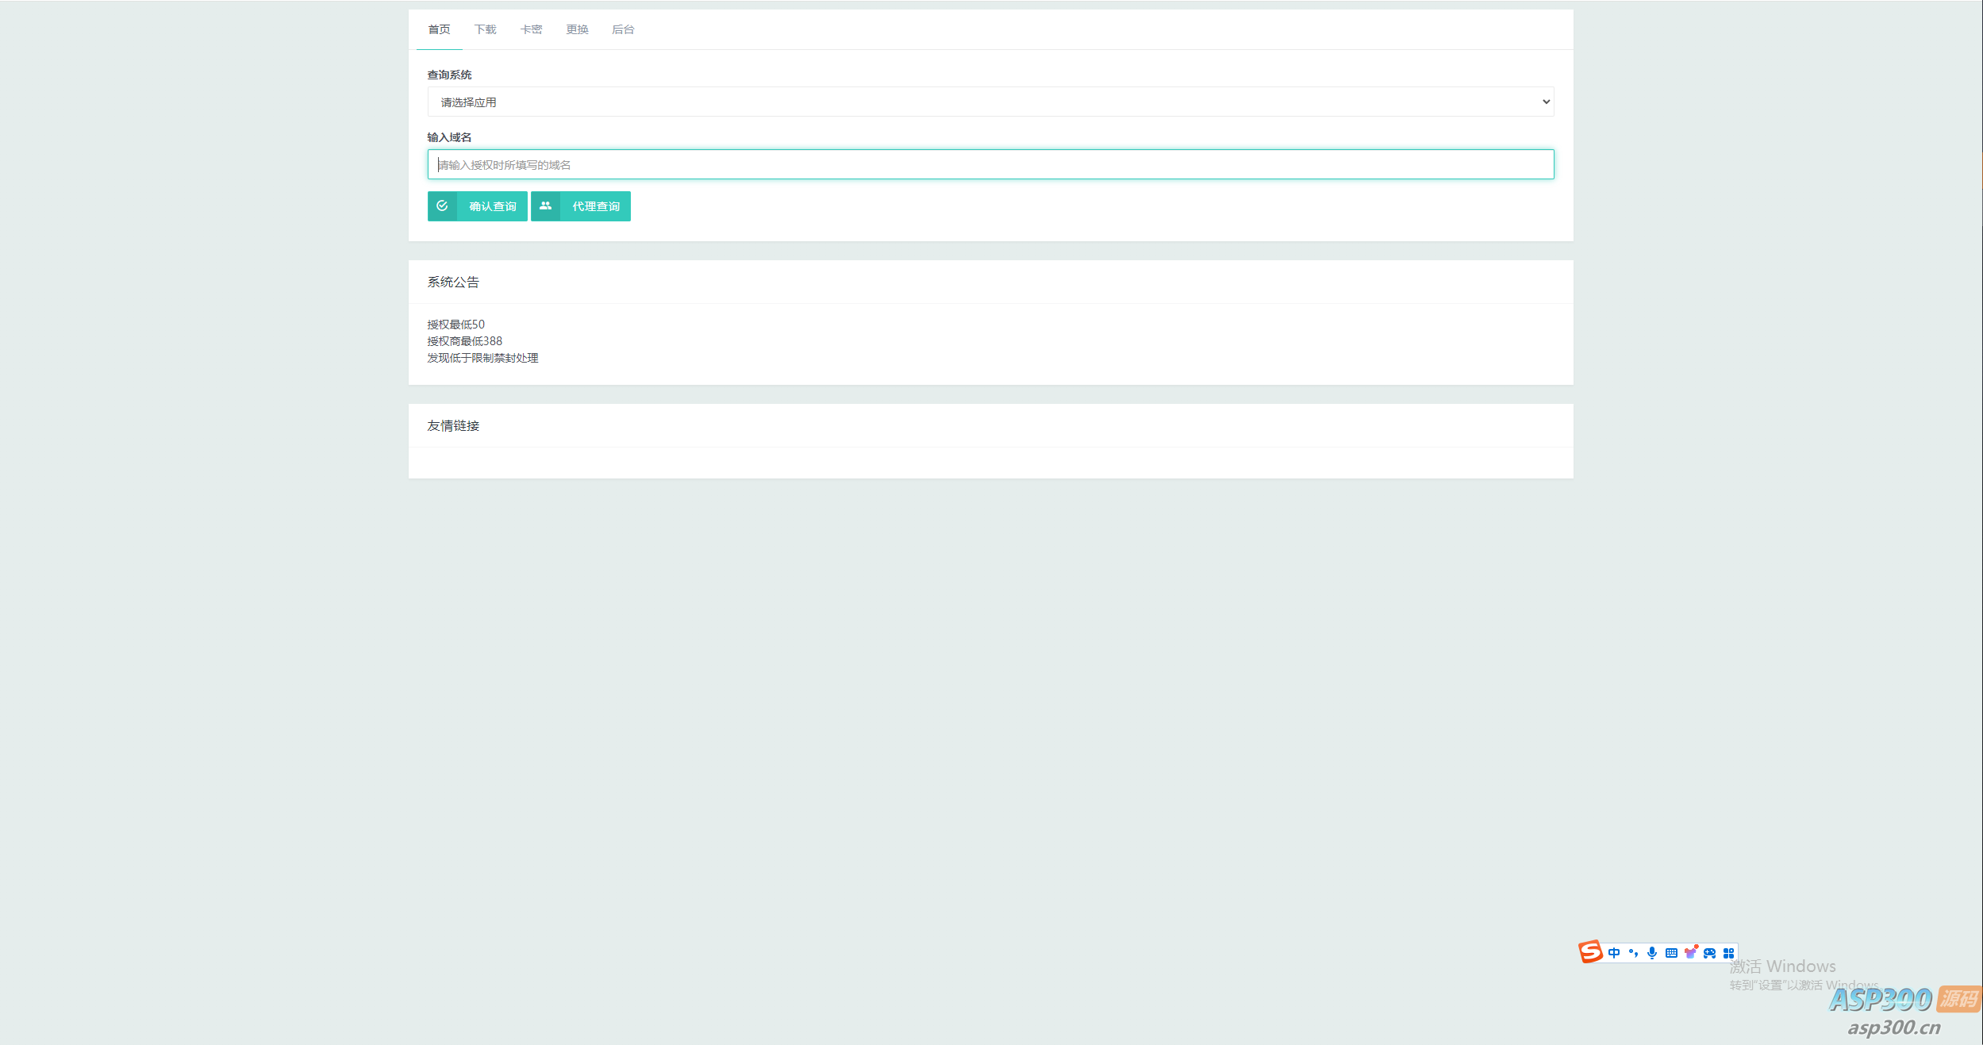Screen dimensions: 1983x1045
Task: Go to the 更换 tab
Action: coord(577,30)
